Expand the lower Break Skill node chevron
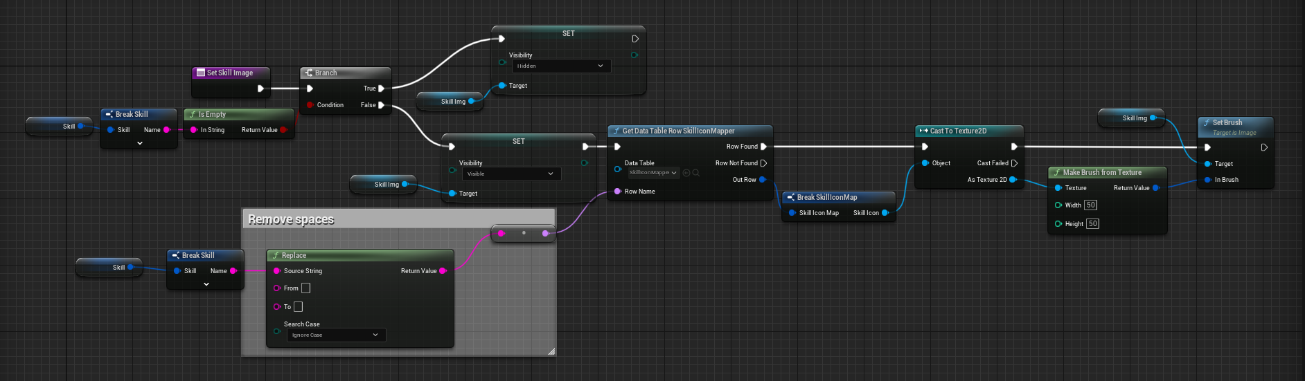 point(206,284)
